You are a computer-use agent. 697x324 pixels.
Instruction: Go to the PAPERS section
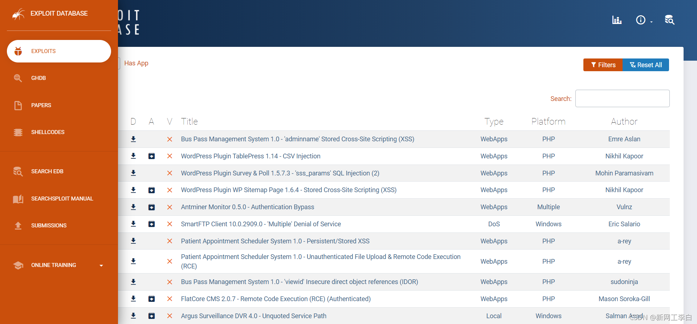[41, 105]
